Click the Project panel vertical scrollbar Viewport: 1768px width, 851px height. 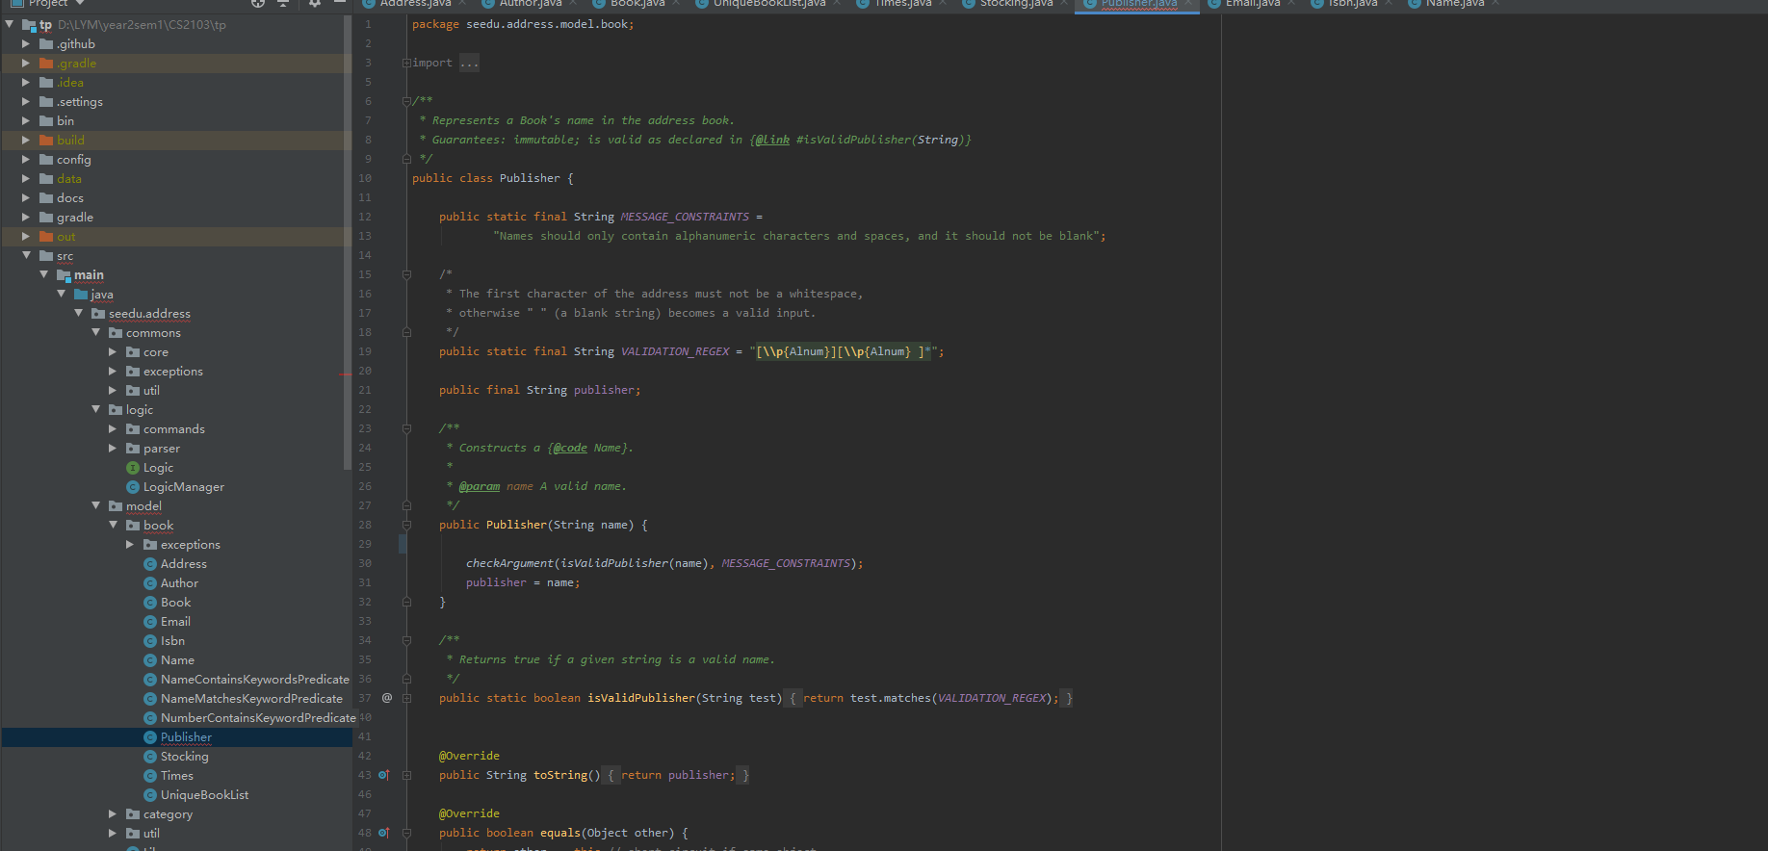[x=348, y=241]
